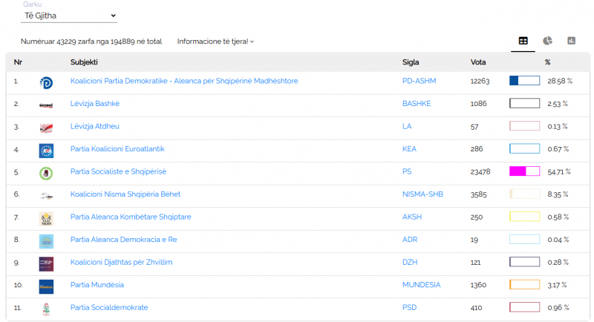Open the Qarku 'Të Gjitha' dropdown
This screenshot has height=322, width=594.
coord(71,16)
